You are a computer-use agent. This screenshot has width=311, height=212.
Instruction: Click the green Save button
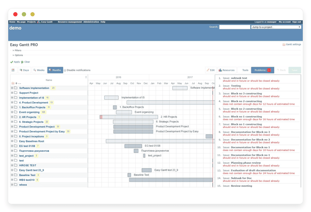point(295,70)
